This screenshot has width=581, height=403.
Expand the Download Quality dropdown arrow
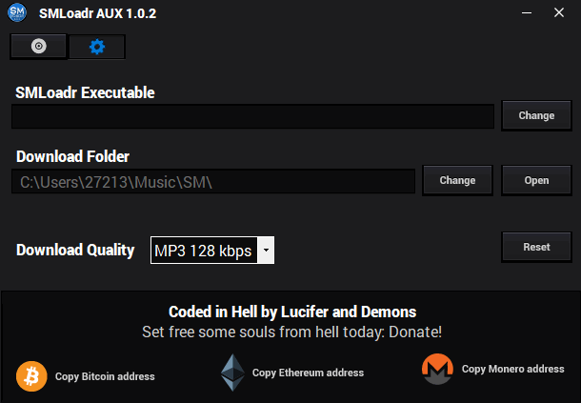tap(266, 251)
